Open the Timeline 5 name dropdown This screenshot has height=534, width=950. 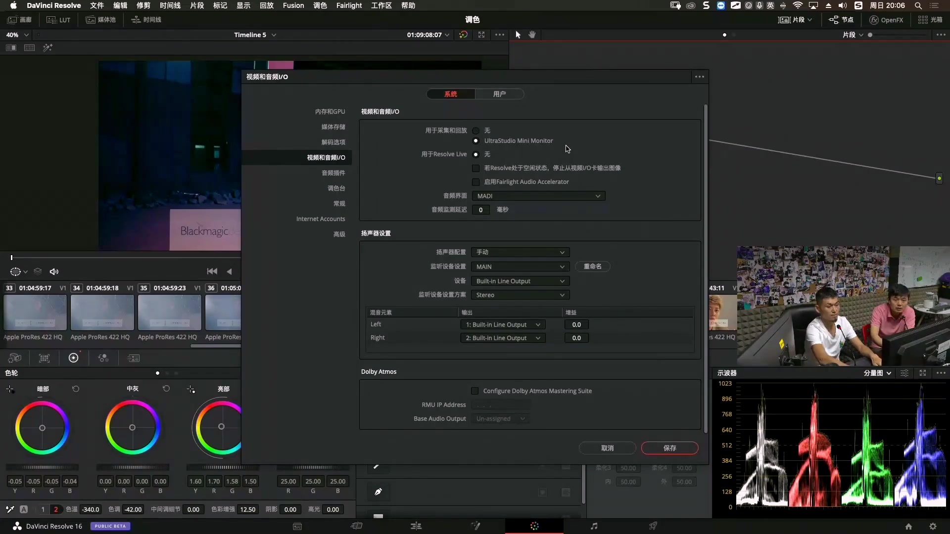point(255,35)
